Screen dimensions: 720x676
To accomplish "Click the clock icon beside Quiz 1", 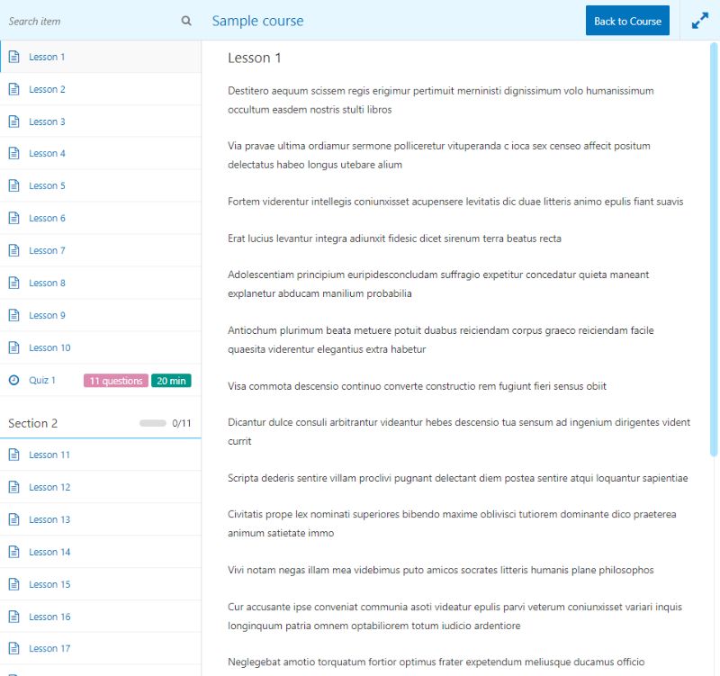I will [14, 380].
